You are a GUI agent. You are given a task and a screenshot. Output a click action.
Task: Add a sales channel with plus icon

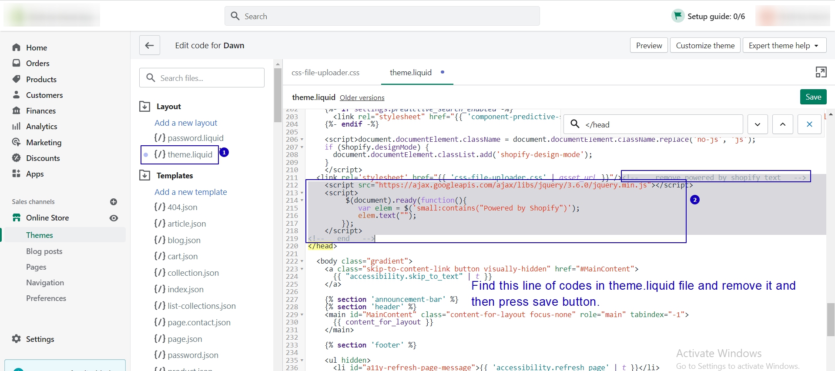click(114, 202)
